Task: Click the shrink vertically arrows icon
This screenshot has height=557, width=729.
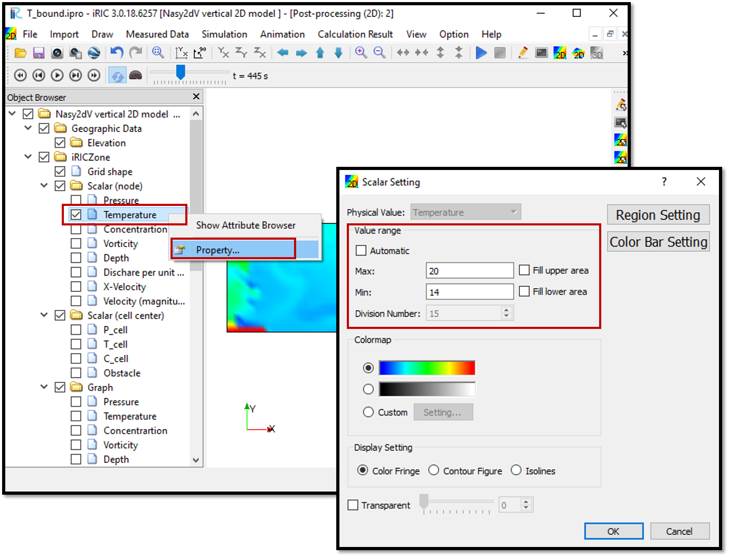Action: [459, 53]
